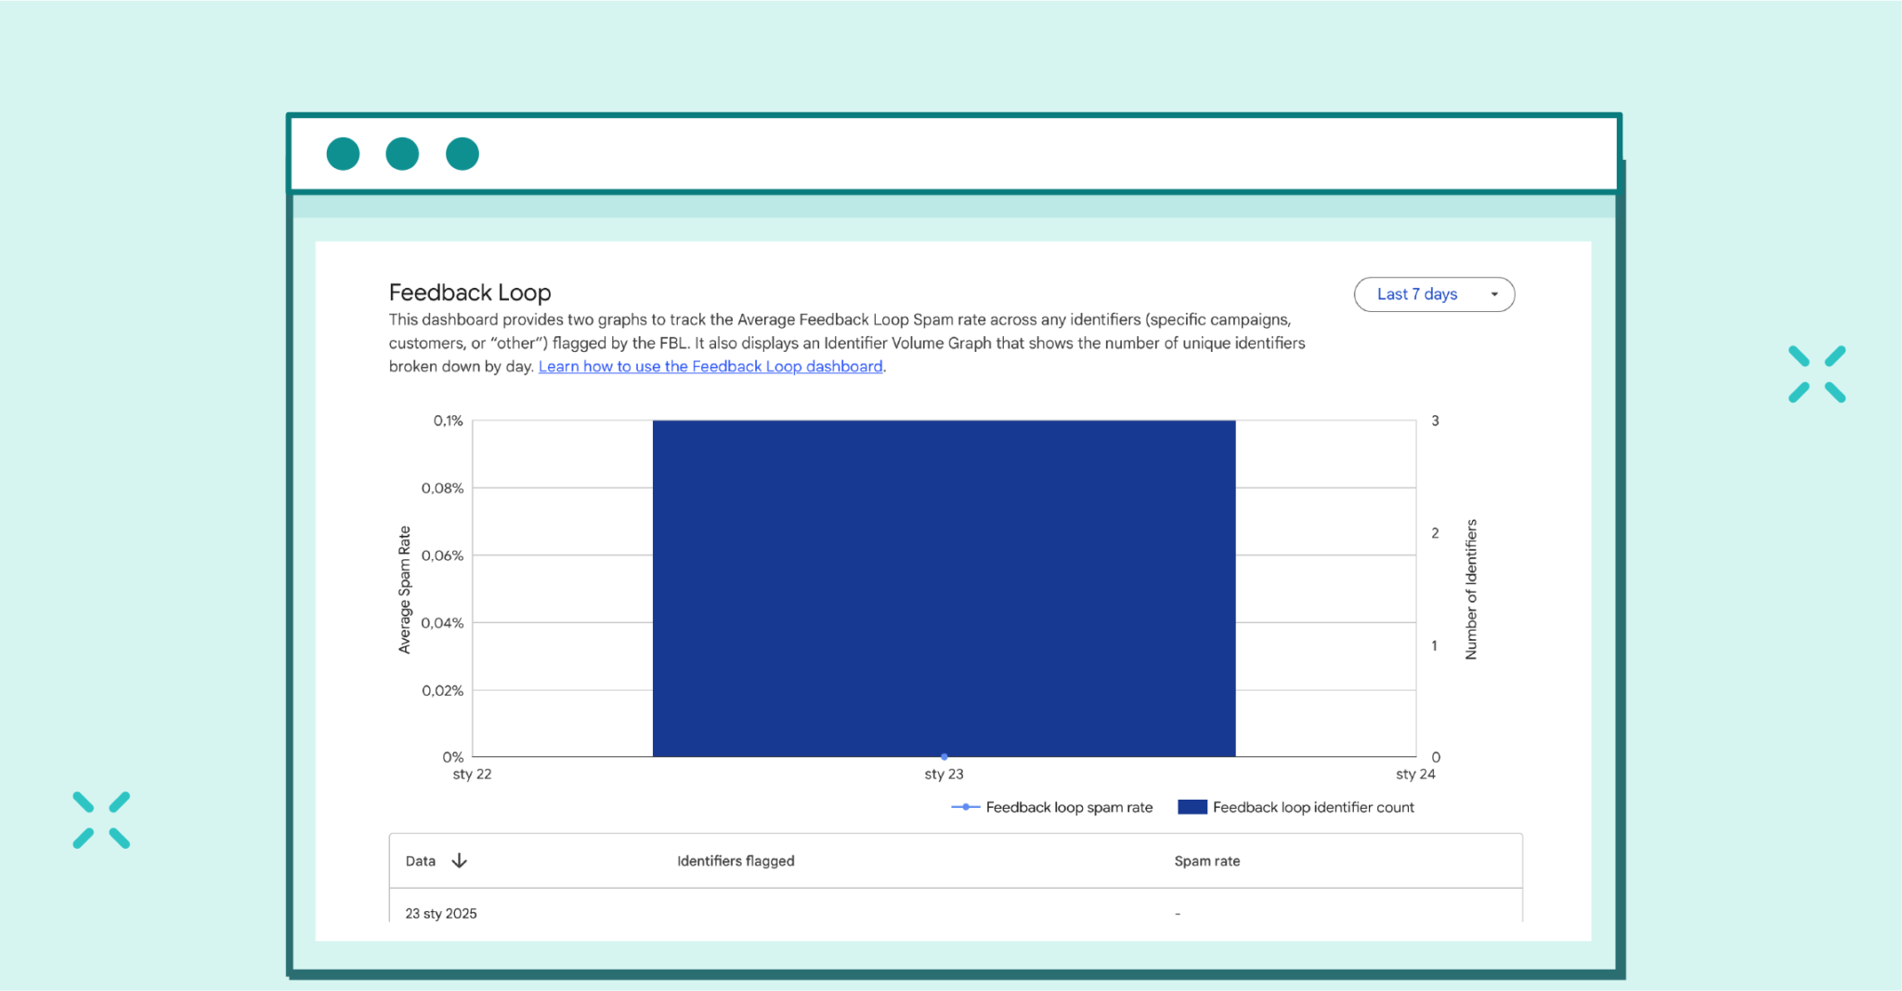Select the Last 7 days filter button
This screenshot has height=991, width=1902.
pos(1416,293)
